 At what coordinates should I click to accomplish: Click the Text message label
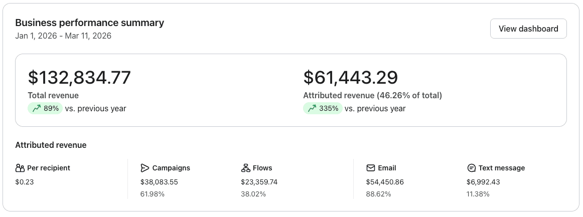[x=502, y=168]
